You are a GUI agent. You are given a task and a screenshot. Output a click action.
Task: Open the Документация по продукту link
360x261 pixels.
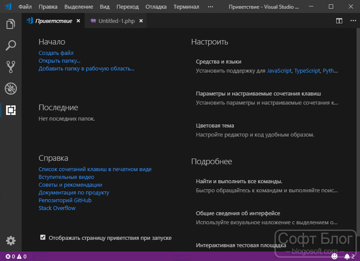[74, 193]
